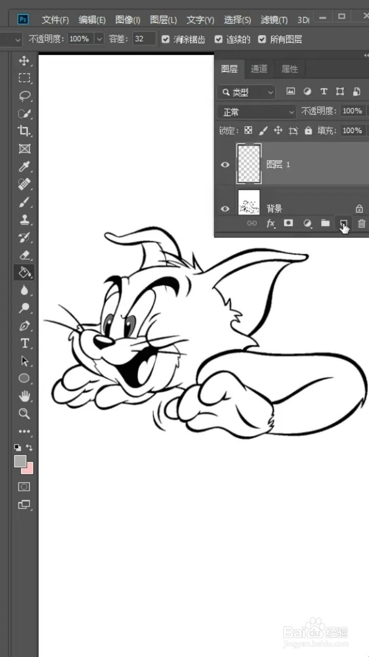369x657 pixels.
Task: Select the Hand tool
Action: click(24, 396)
